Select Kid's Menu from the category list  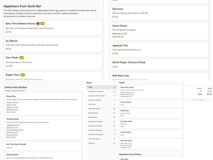click(101, 104)
